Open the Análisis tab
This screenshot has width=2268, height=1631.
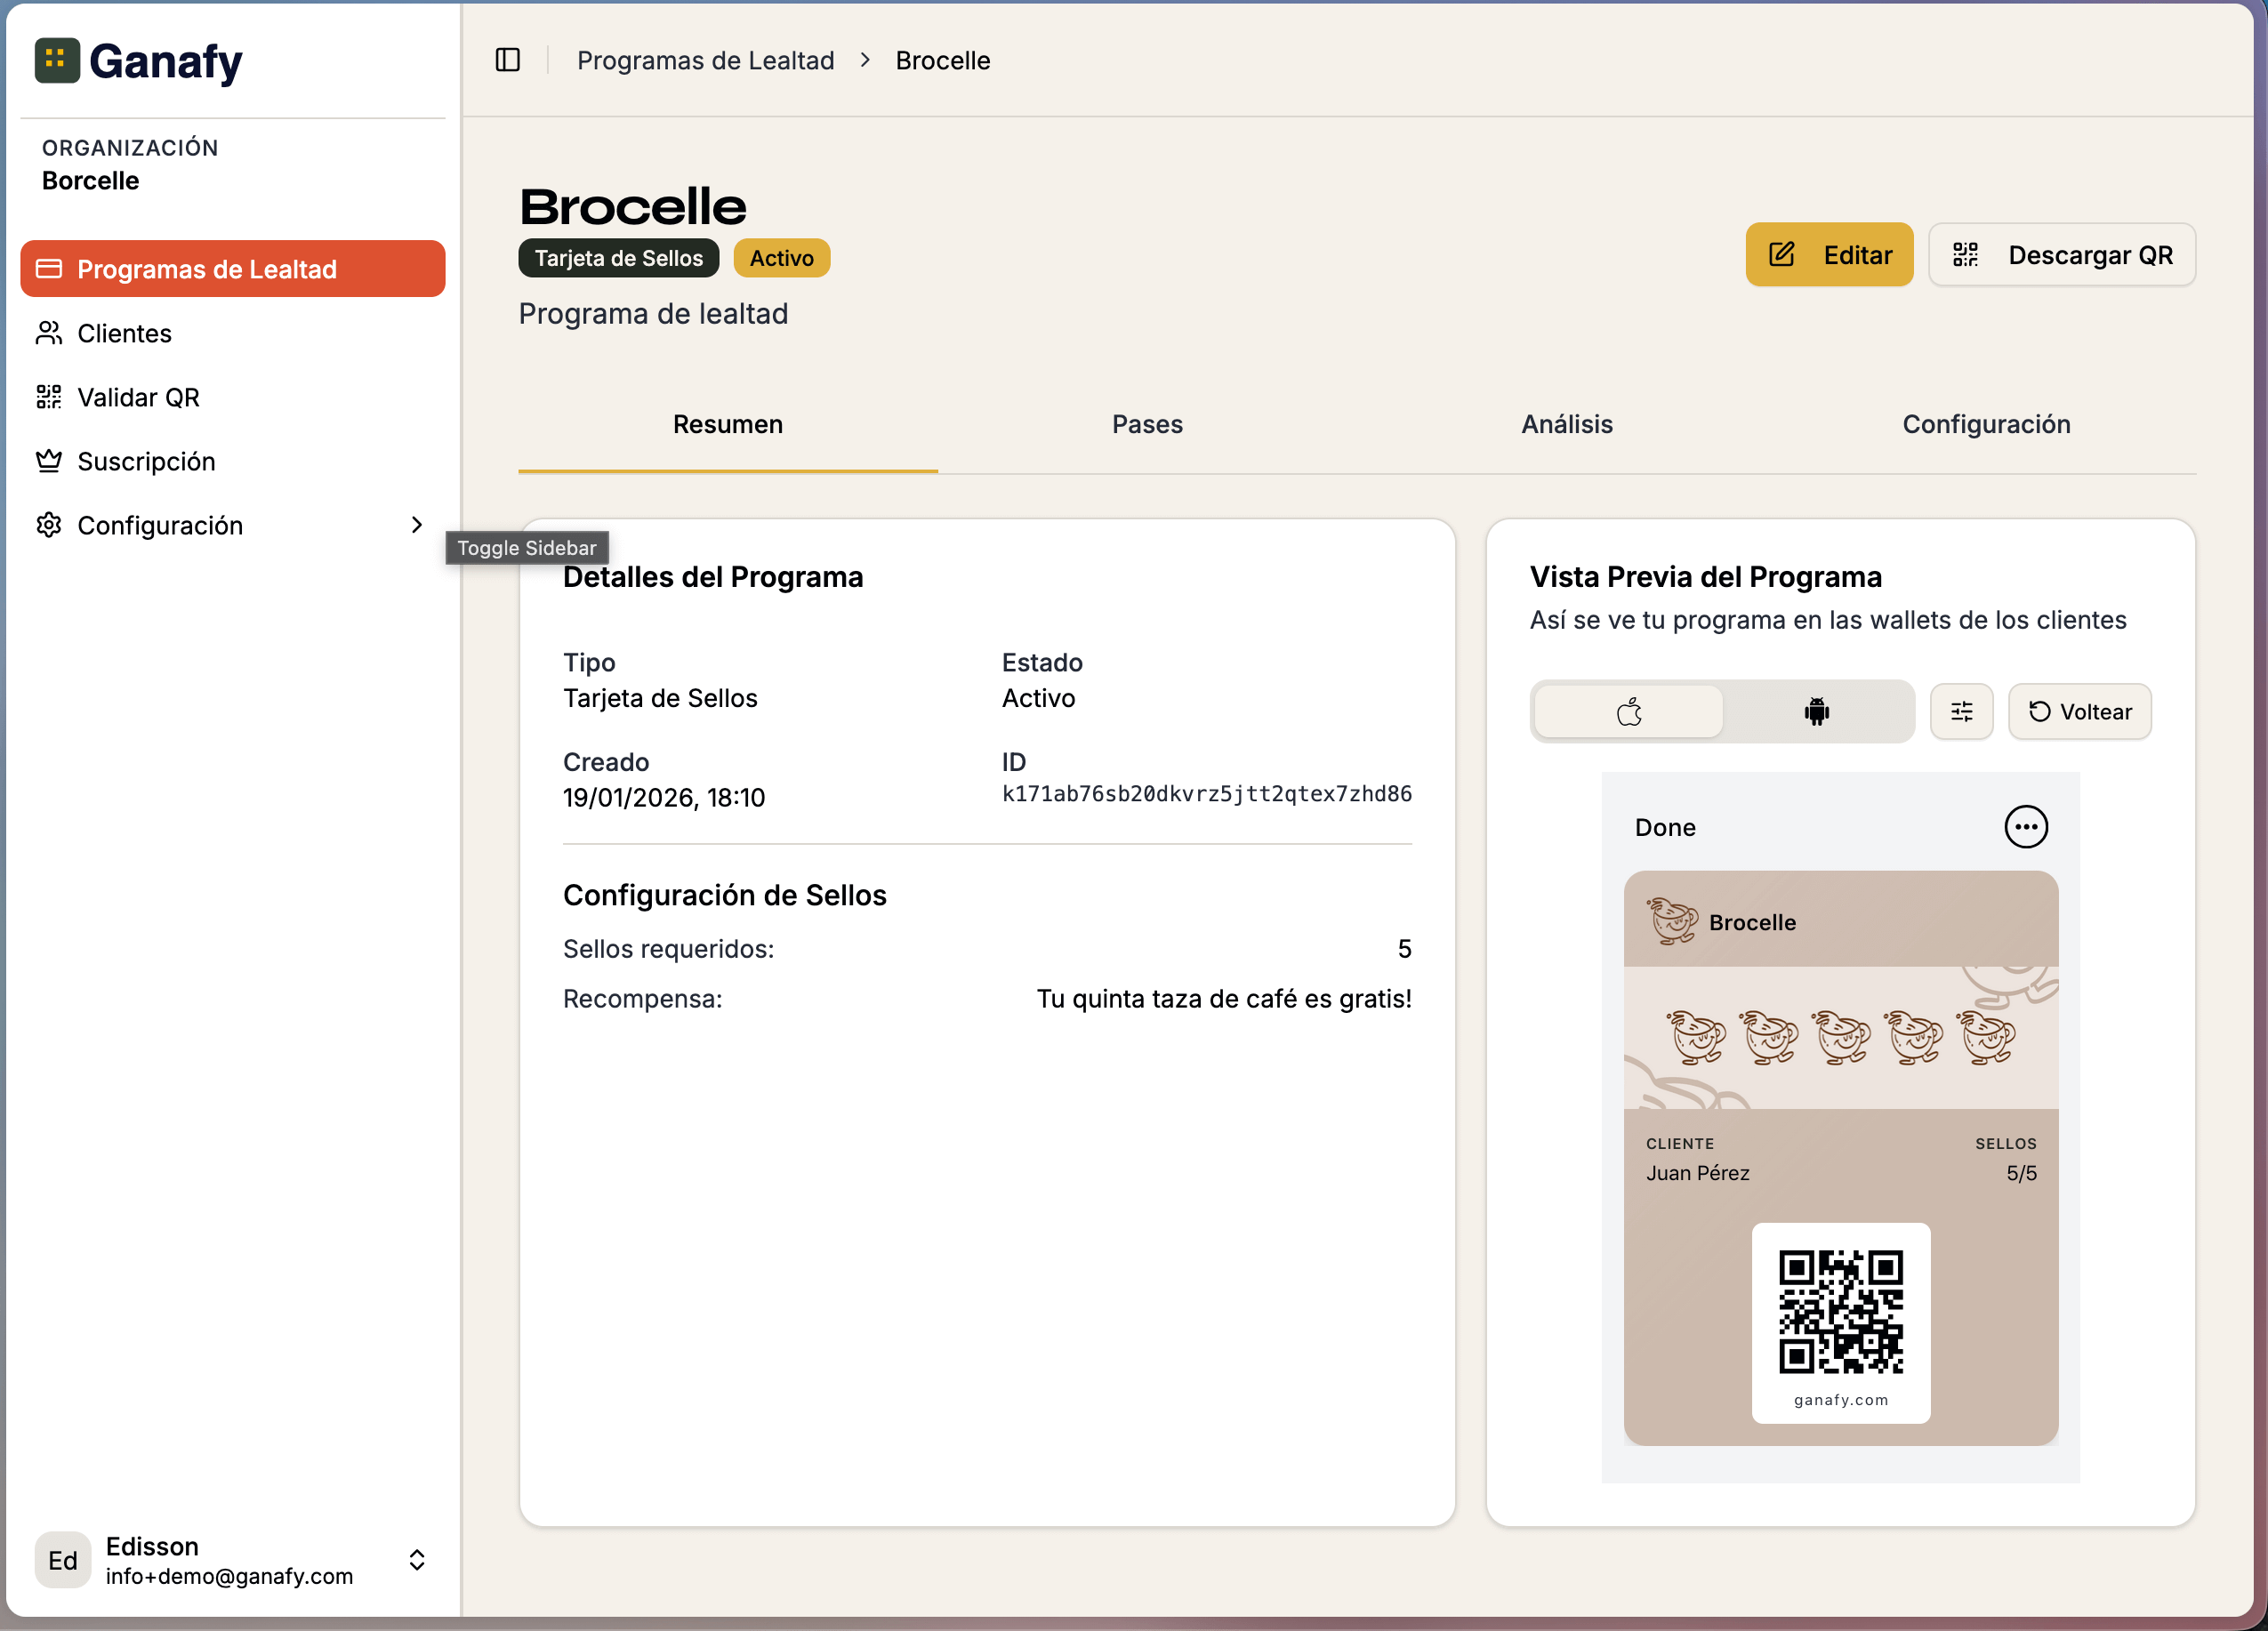pos(1566,424)
